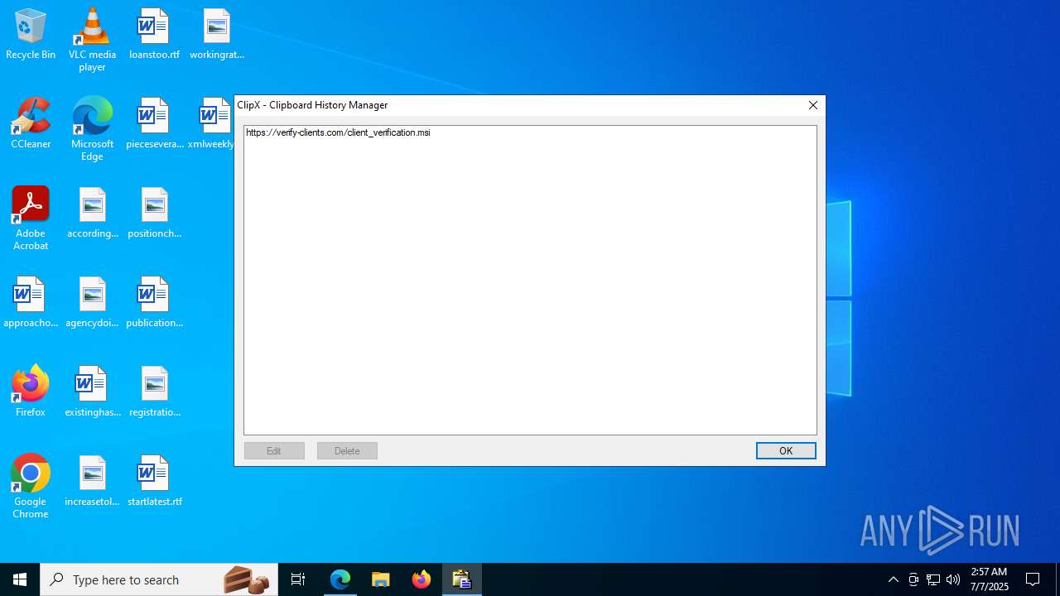Click the power/safely remove tray icon
The height and width of the screenshot is (596, 1060).
(913, 579)
